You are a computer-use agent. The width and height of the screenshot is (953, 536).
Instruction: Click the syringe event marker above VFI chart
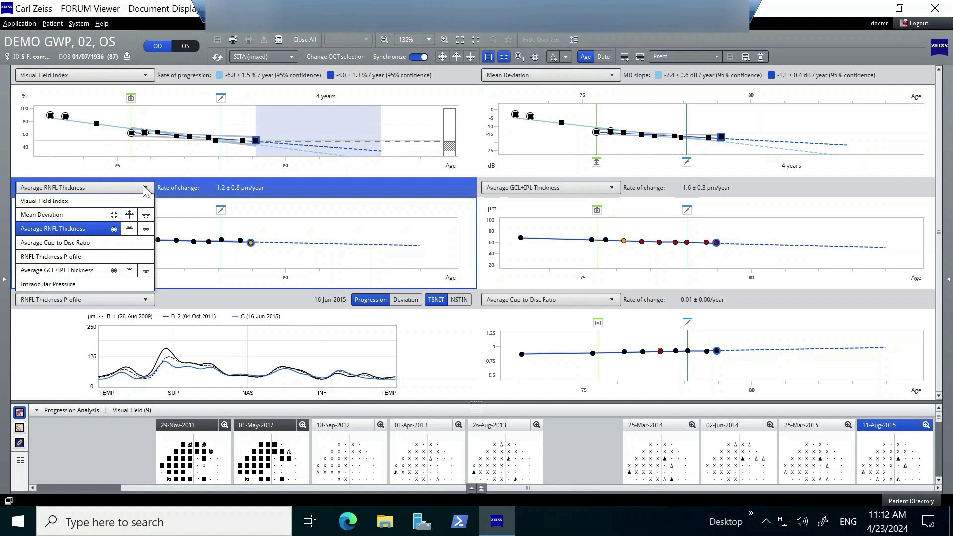point(221,98)
